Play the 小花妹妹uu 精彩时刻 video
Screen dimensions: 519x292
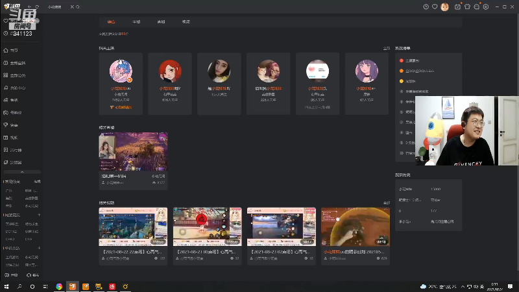point(356,226)
